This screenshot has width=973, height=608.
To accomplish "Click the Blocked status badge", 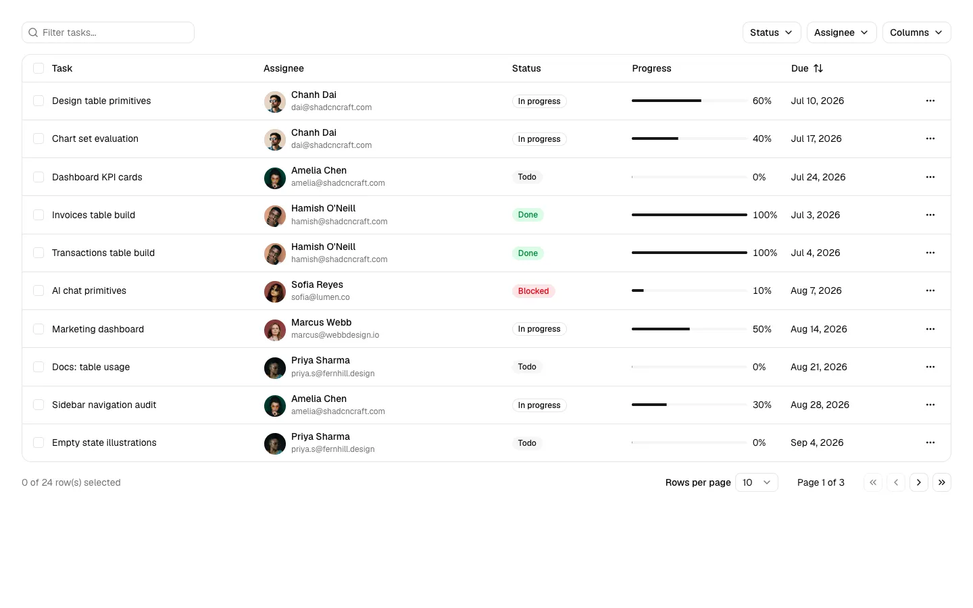I will tap(534, 291).
